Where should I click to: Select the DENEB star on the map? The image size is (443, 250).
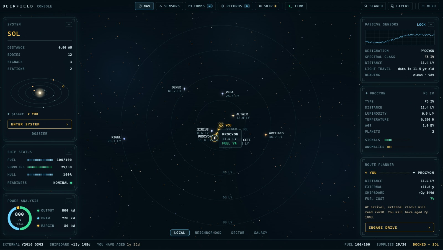point(184,89)
